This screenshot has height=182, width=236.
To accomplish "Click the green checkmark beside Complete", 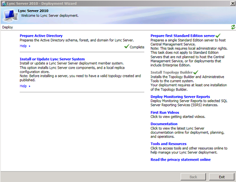I will [x=127, y=46].
